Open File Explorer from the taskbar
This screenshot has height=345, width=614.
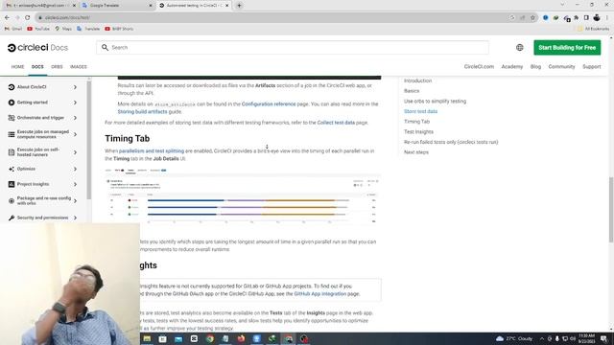pyautogui.click(x=147, y=338)
